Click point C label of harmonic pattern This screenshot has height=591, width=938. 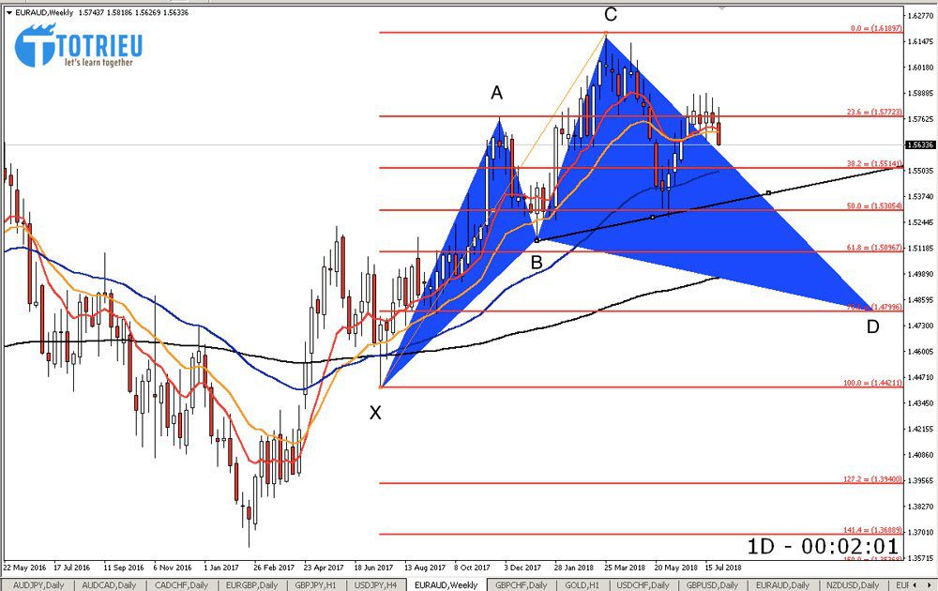click(x=611, y=14)
